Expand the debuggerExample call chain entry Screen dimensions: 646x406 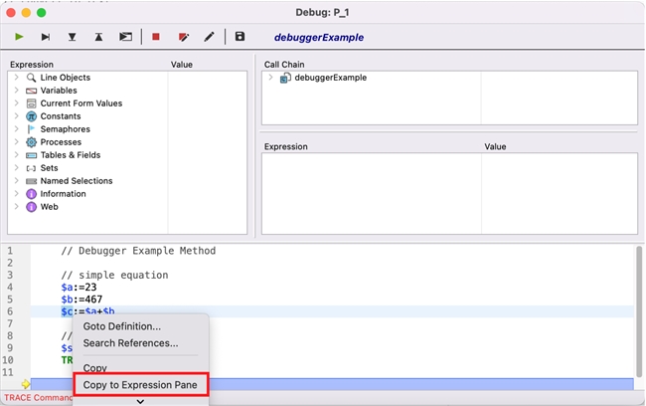(271, 78)
